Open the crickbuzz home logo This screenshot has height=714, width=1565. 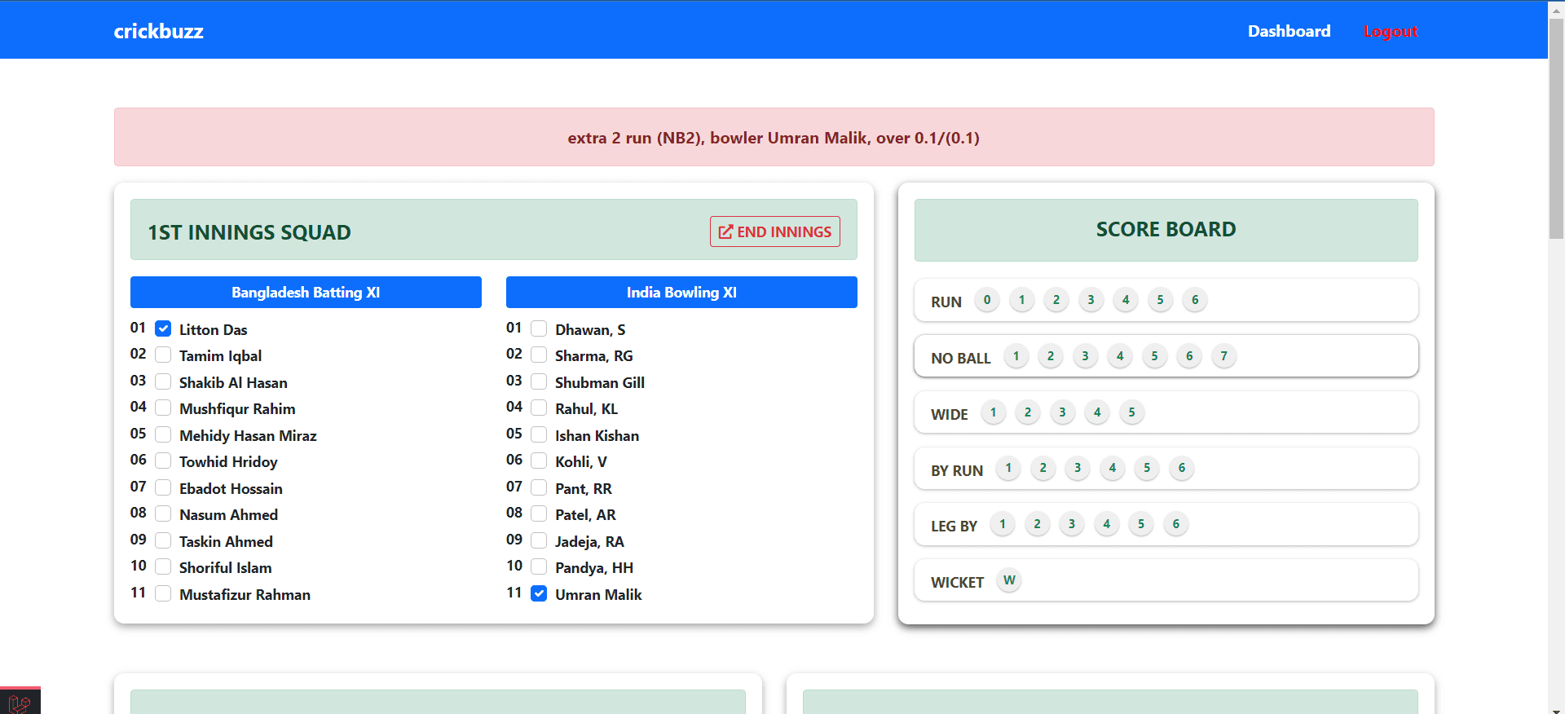158,31
